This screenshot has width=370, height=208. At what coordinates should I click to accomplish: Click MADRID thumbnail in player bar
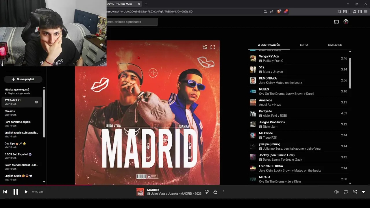coord(140,192)
